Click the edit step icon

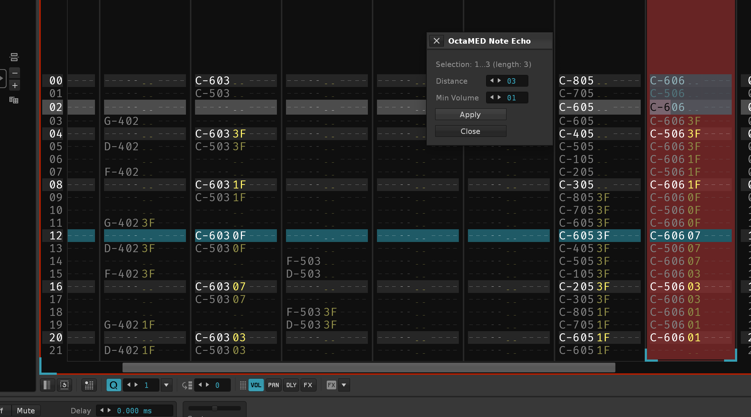pyautogui.click(x=187, y=385)
